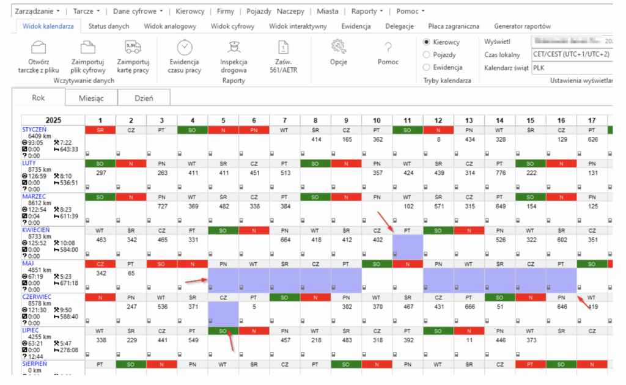Select Ewidencja calendar mode
Screen dimensions: 626x385
(x=427, y=68)
